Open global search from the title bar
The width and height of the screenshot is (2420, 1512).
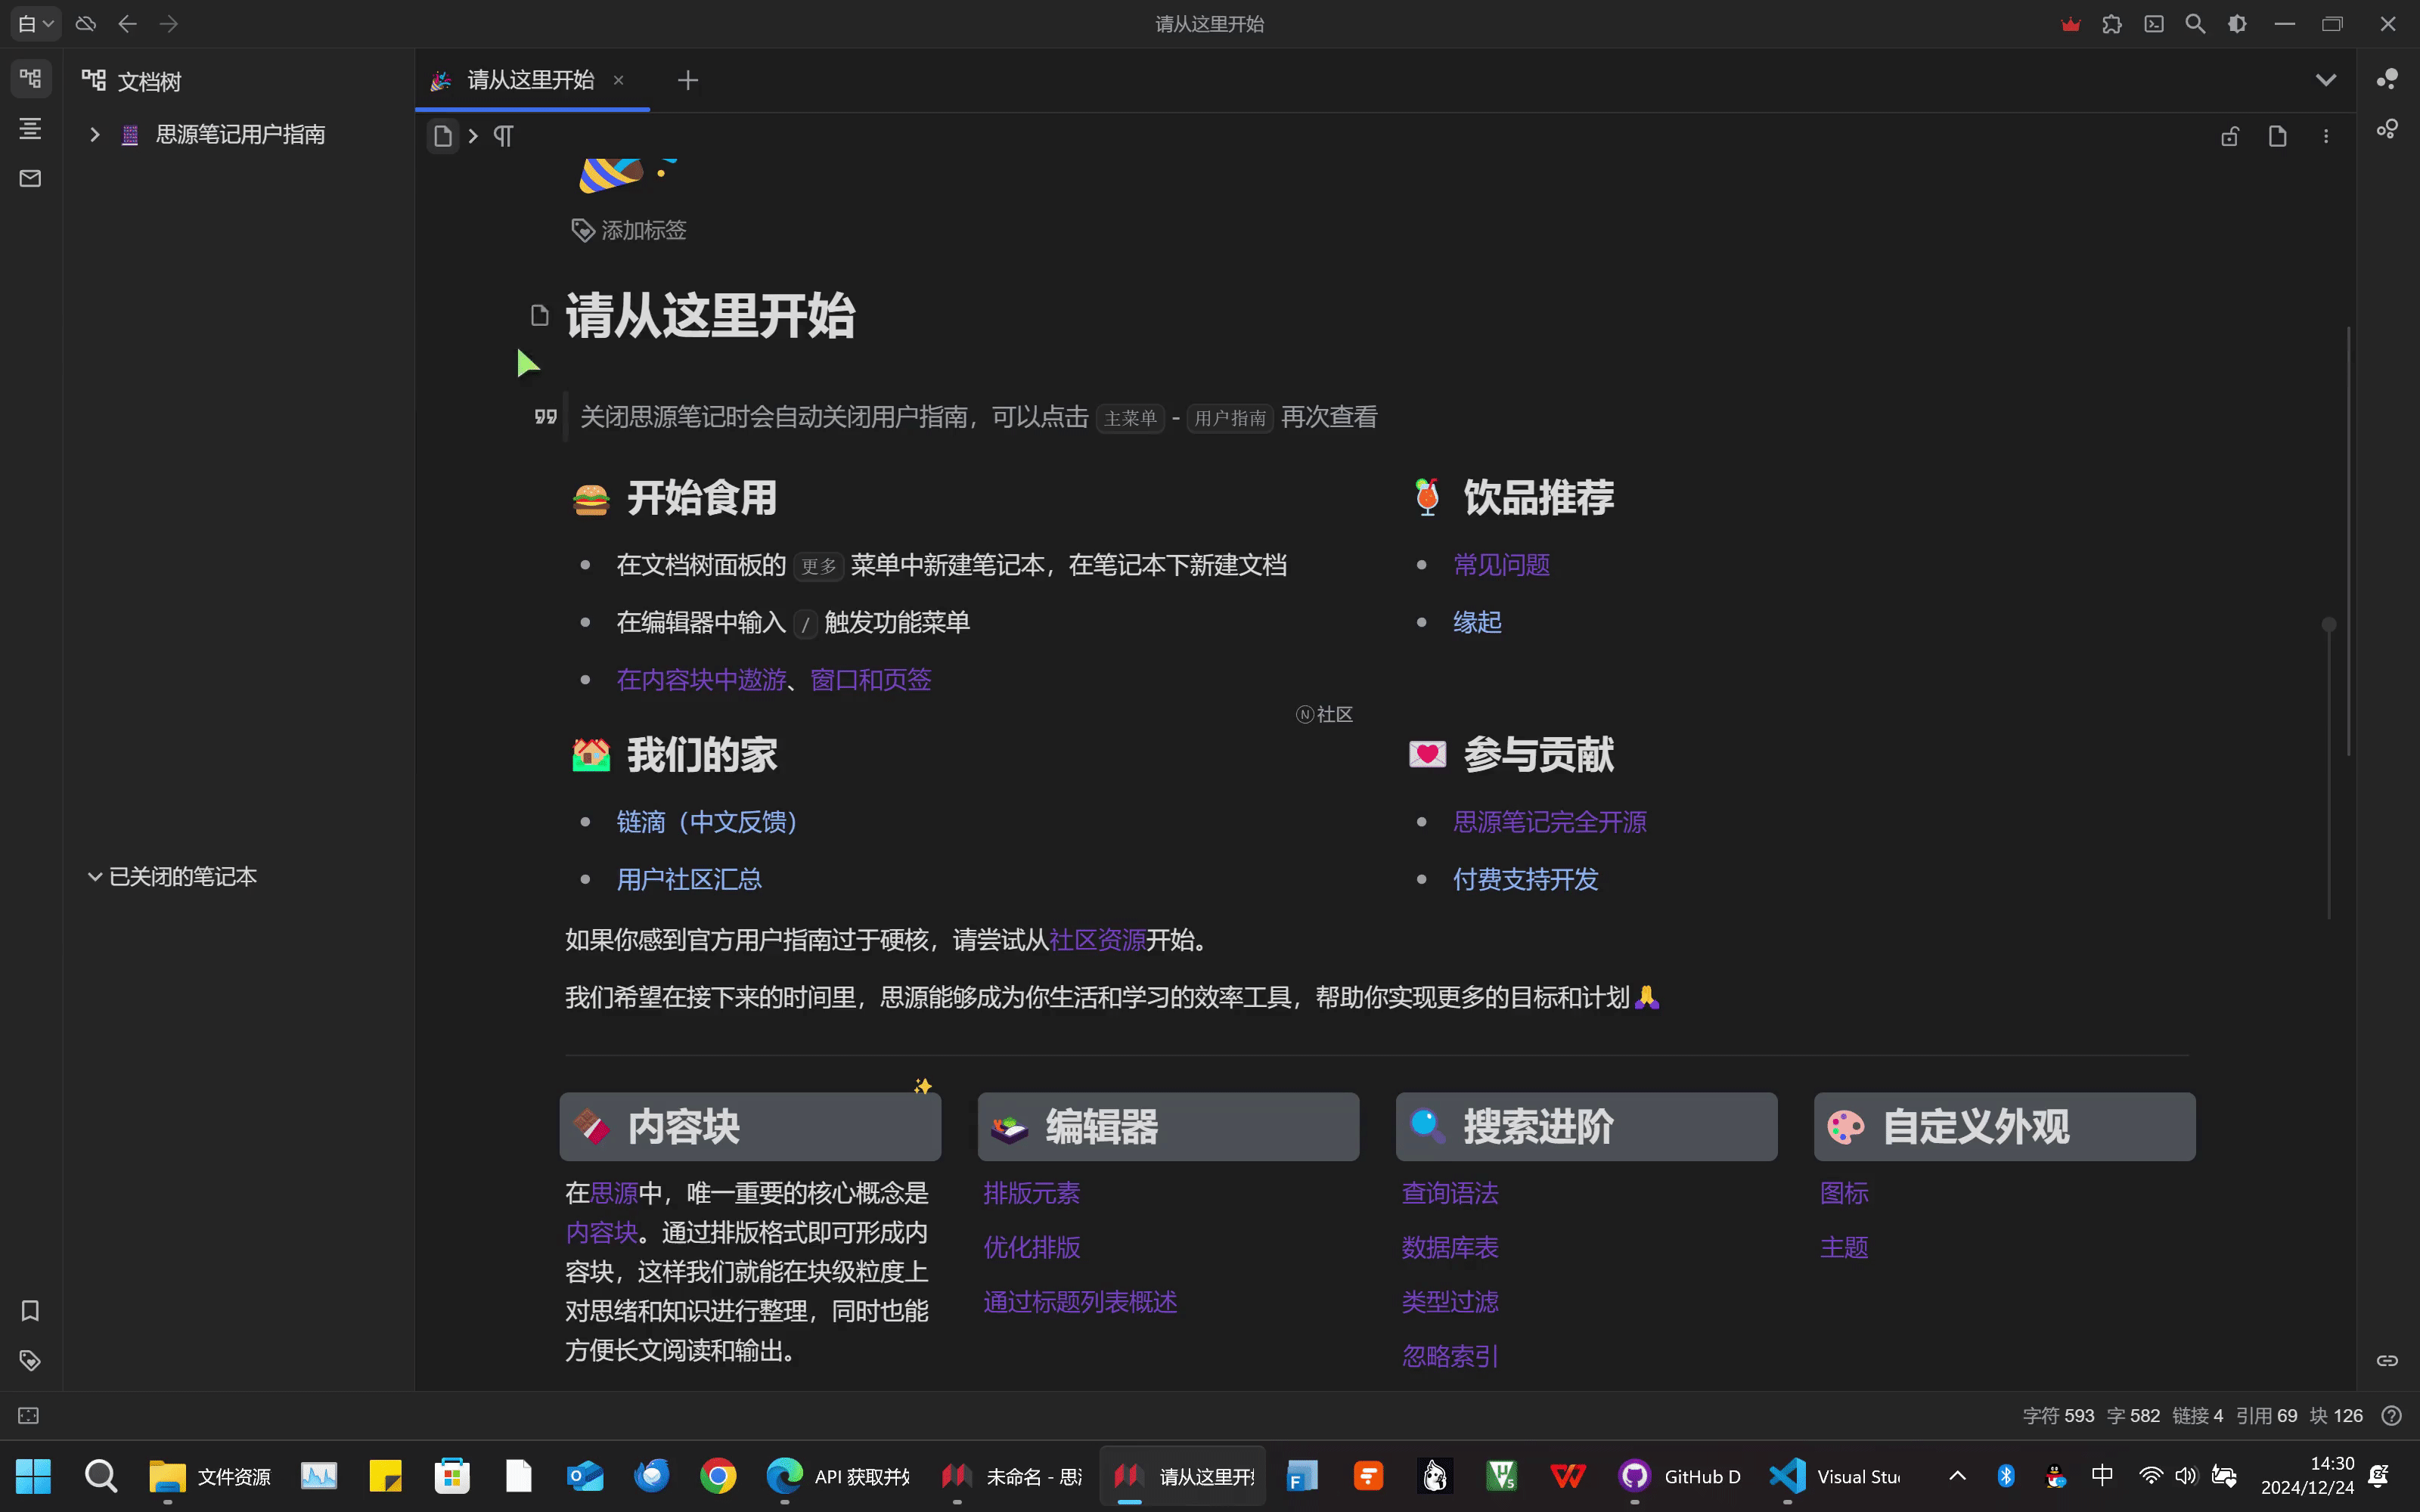pos(2195,24)
